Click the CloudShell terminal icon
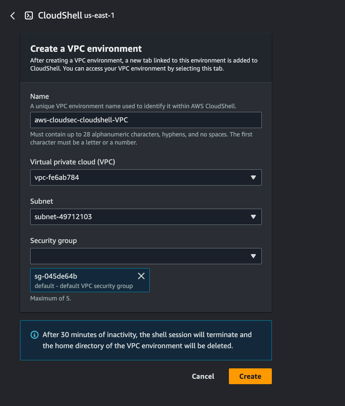 pyautogui.click(x=29, y=15)
